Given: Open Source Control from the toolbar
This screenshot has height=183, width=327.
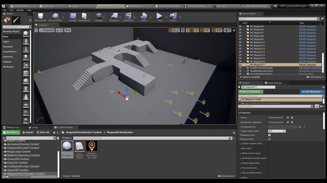Looking at the screenshot, I should coord(55,17).
